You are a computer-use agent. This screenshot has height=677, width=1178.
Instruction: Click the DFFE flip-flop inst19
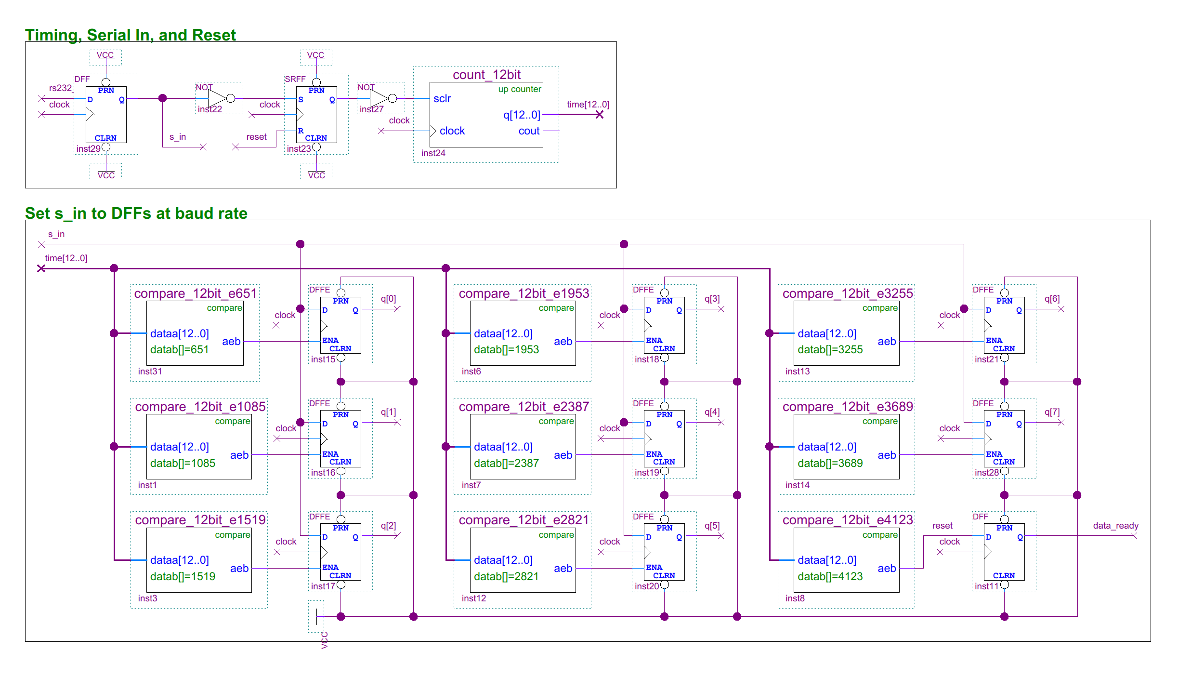click(664, 438)
